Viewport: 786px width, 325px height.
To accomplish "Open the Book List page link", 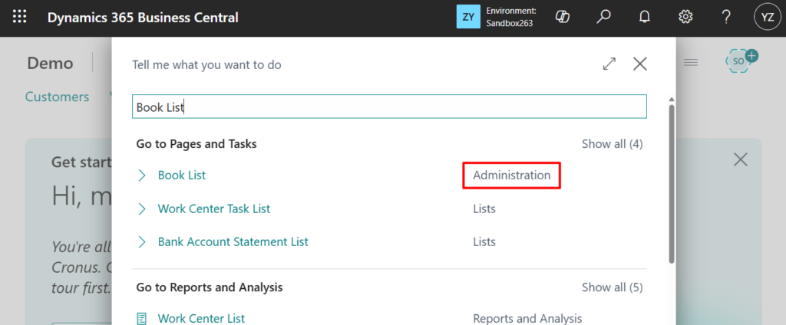I will tap(182, 176).
